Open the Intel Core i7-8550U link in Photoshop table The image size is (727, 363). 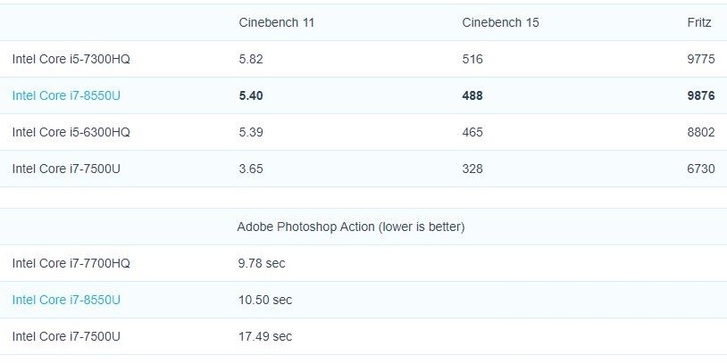pyautogui.click(x=66, y=300)
